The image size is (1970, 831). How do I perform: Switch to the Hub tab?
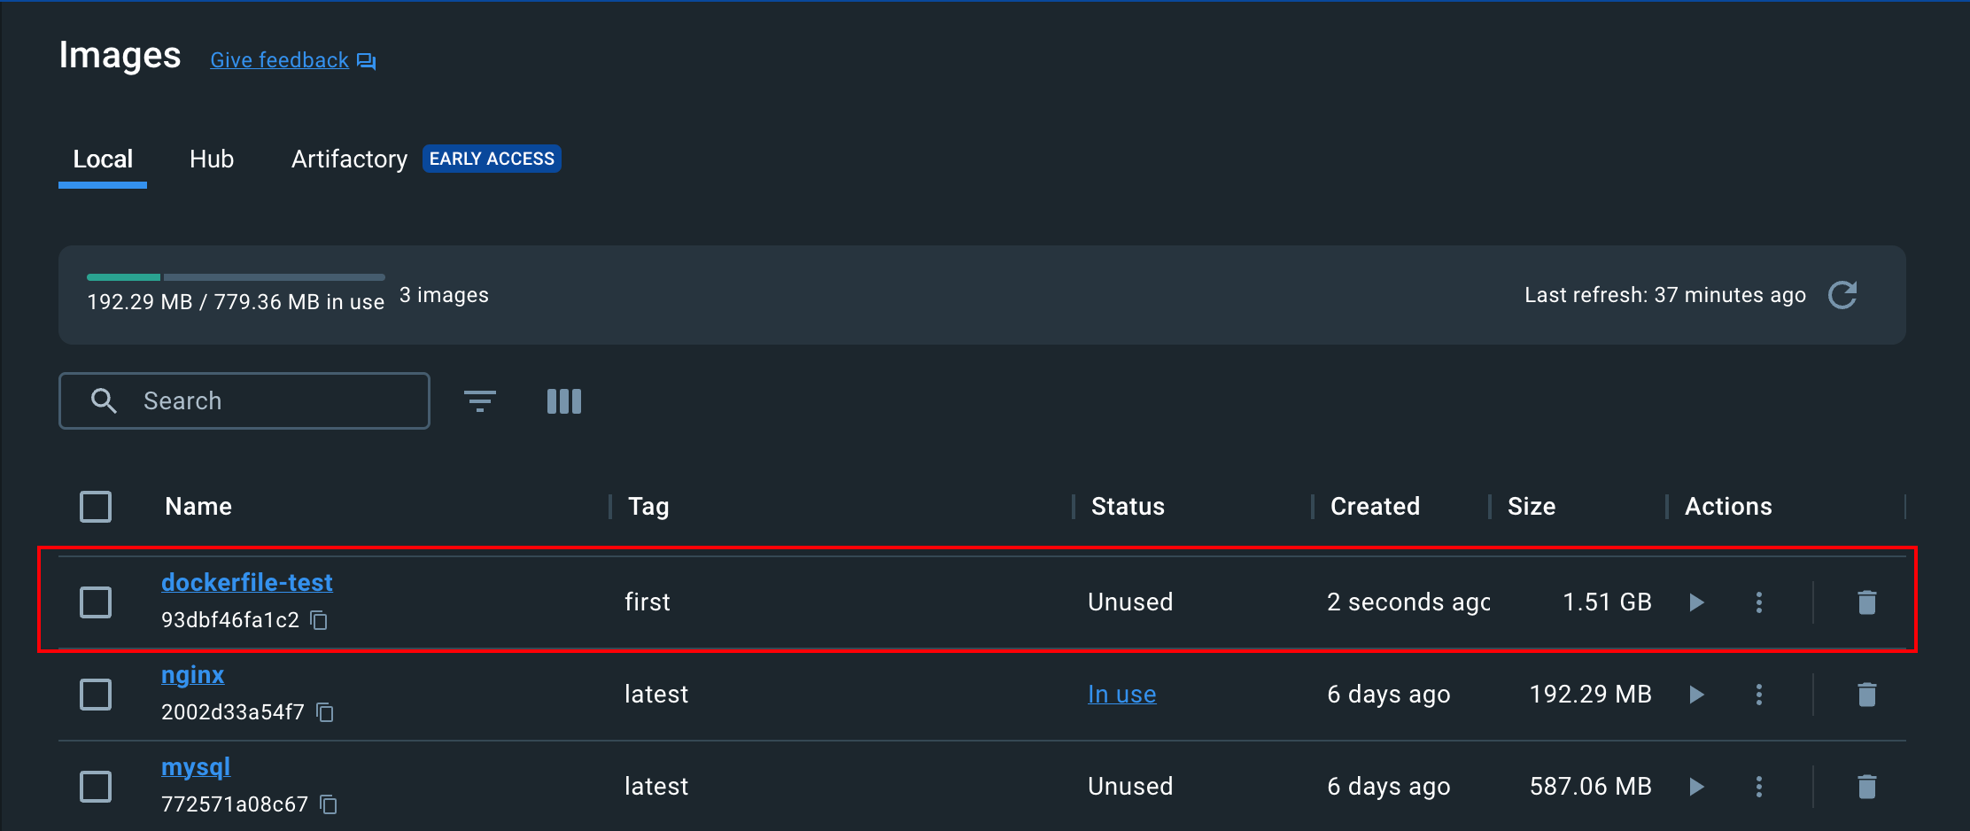click(212, 159)
